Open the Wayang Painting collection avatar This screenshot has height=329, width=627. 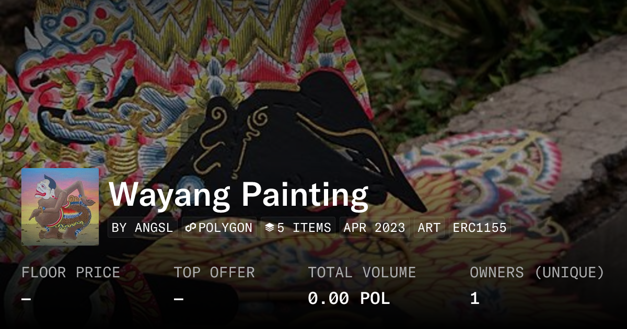pos(60,206)
